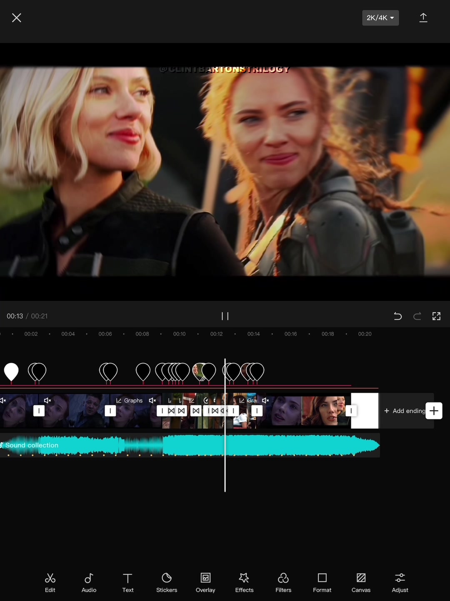Pause the video playback
The width and height of the screenshot is (450, 601).
pyautogui.click(x=225, y=316)
